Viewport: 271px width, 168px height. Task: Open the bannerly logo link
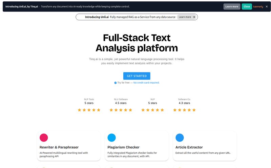click(x=258, y=6)
